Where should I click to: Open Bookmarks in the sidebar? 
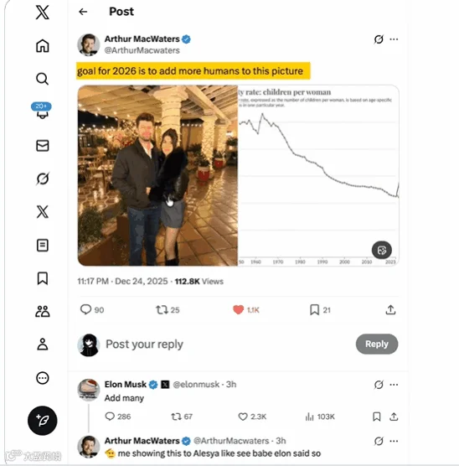[x=43, y=278]
